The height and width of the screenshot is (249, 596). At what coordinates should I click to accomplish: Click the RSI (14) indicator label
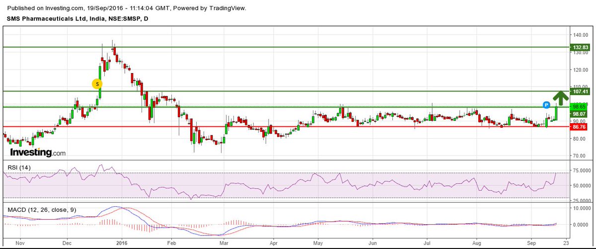(x=19, y=167)
